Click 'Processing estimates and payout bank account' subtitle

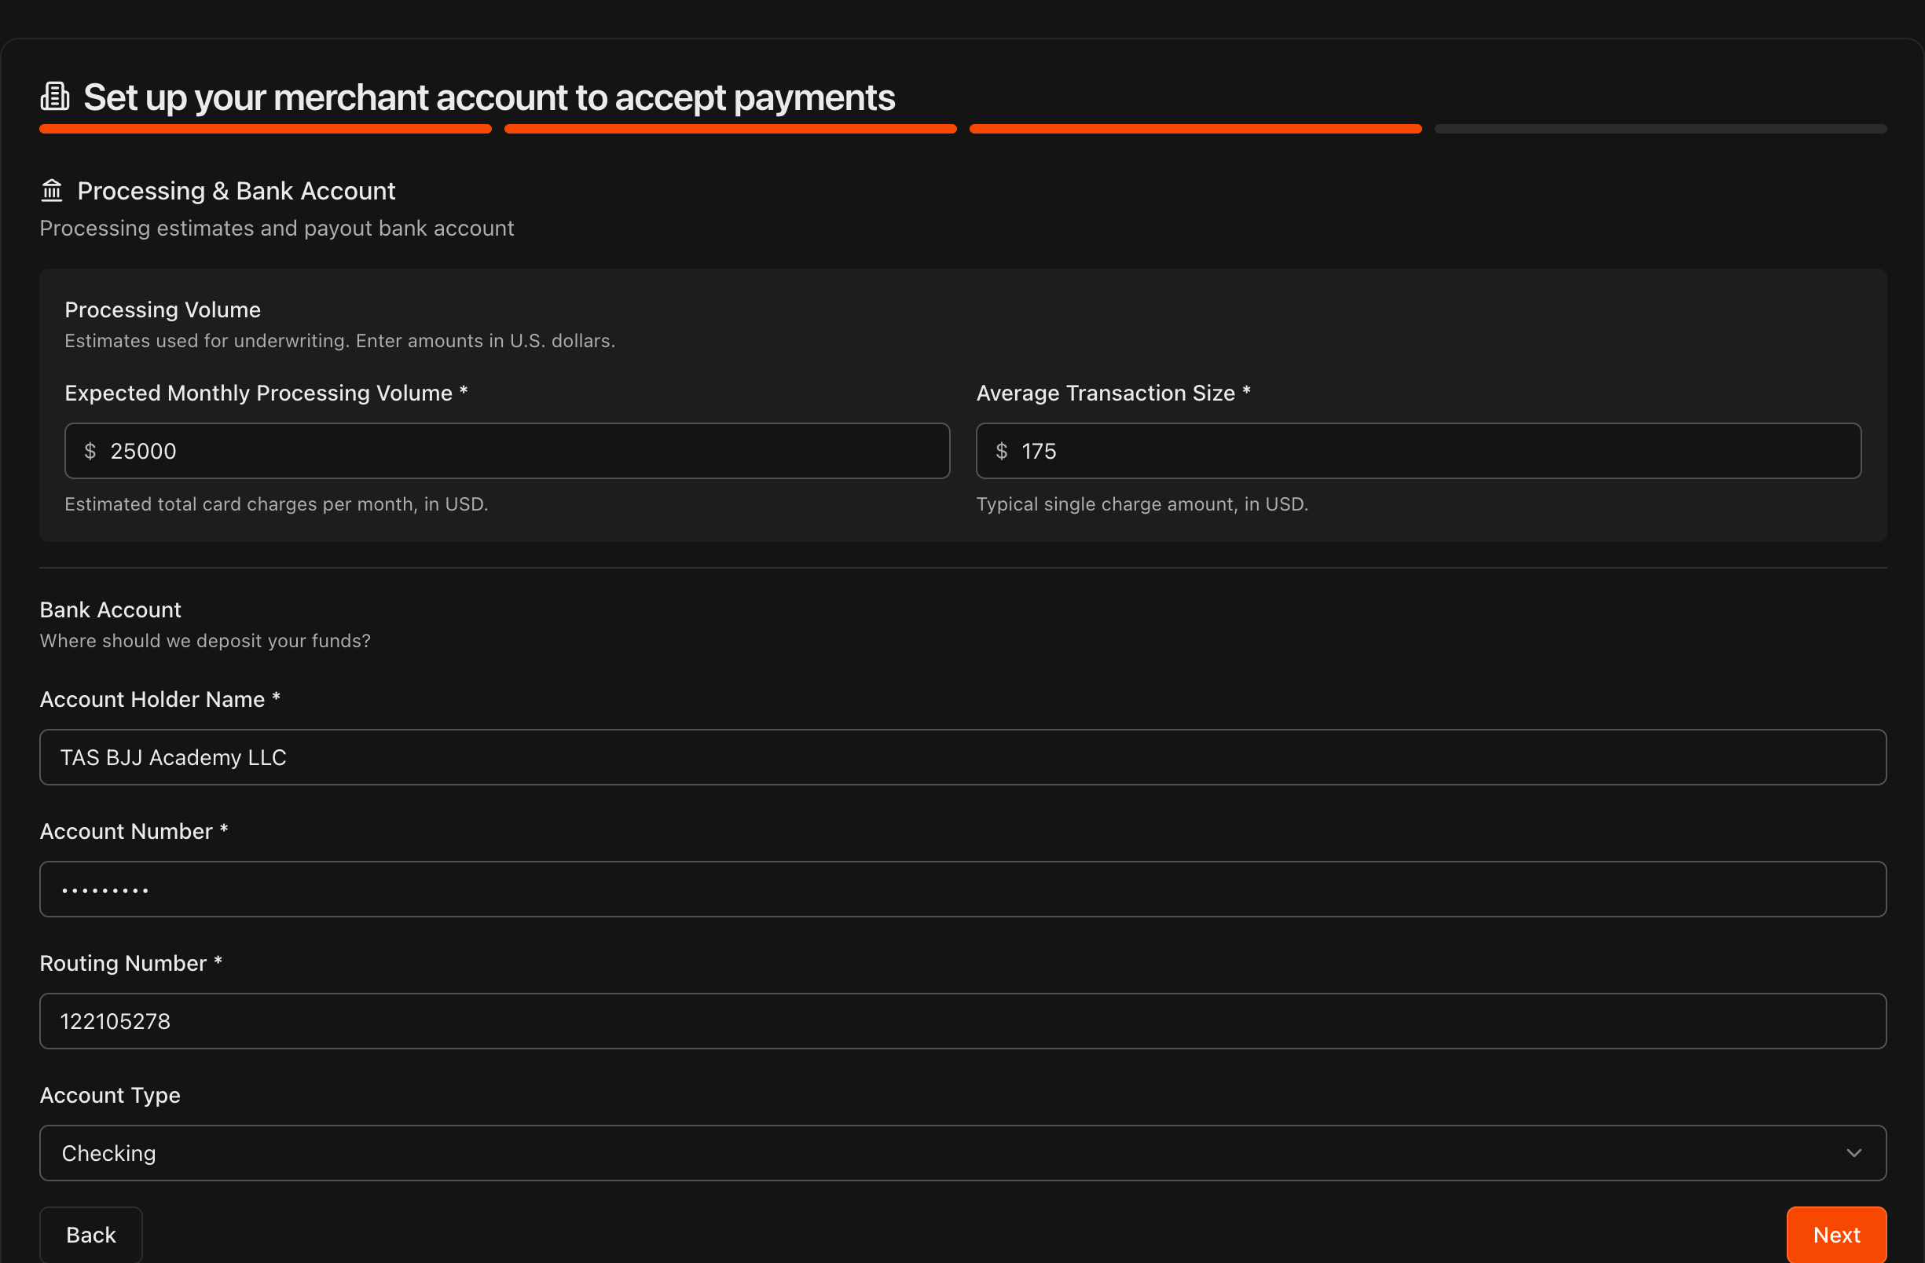pyautogui.click(x=277, y=228)
